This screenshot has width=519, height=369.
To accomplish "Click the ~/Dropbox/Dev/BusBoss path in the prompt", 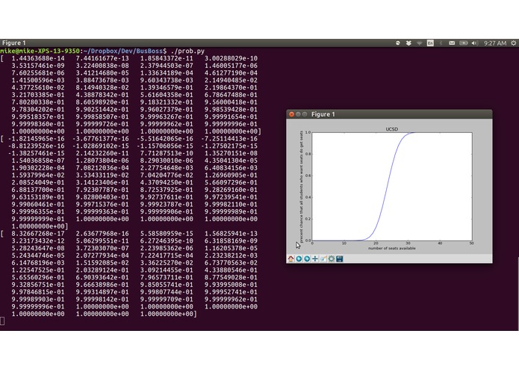I will point(123,51).
